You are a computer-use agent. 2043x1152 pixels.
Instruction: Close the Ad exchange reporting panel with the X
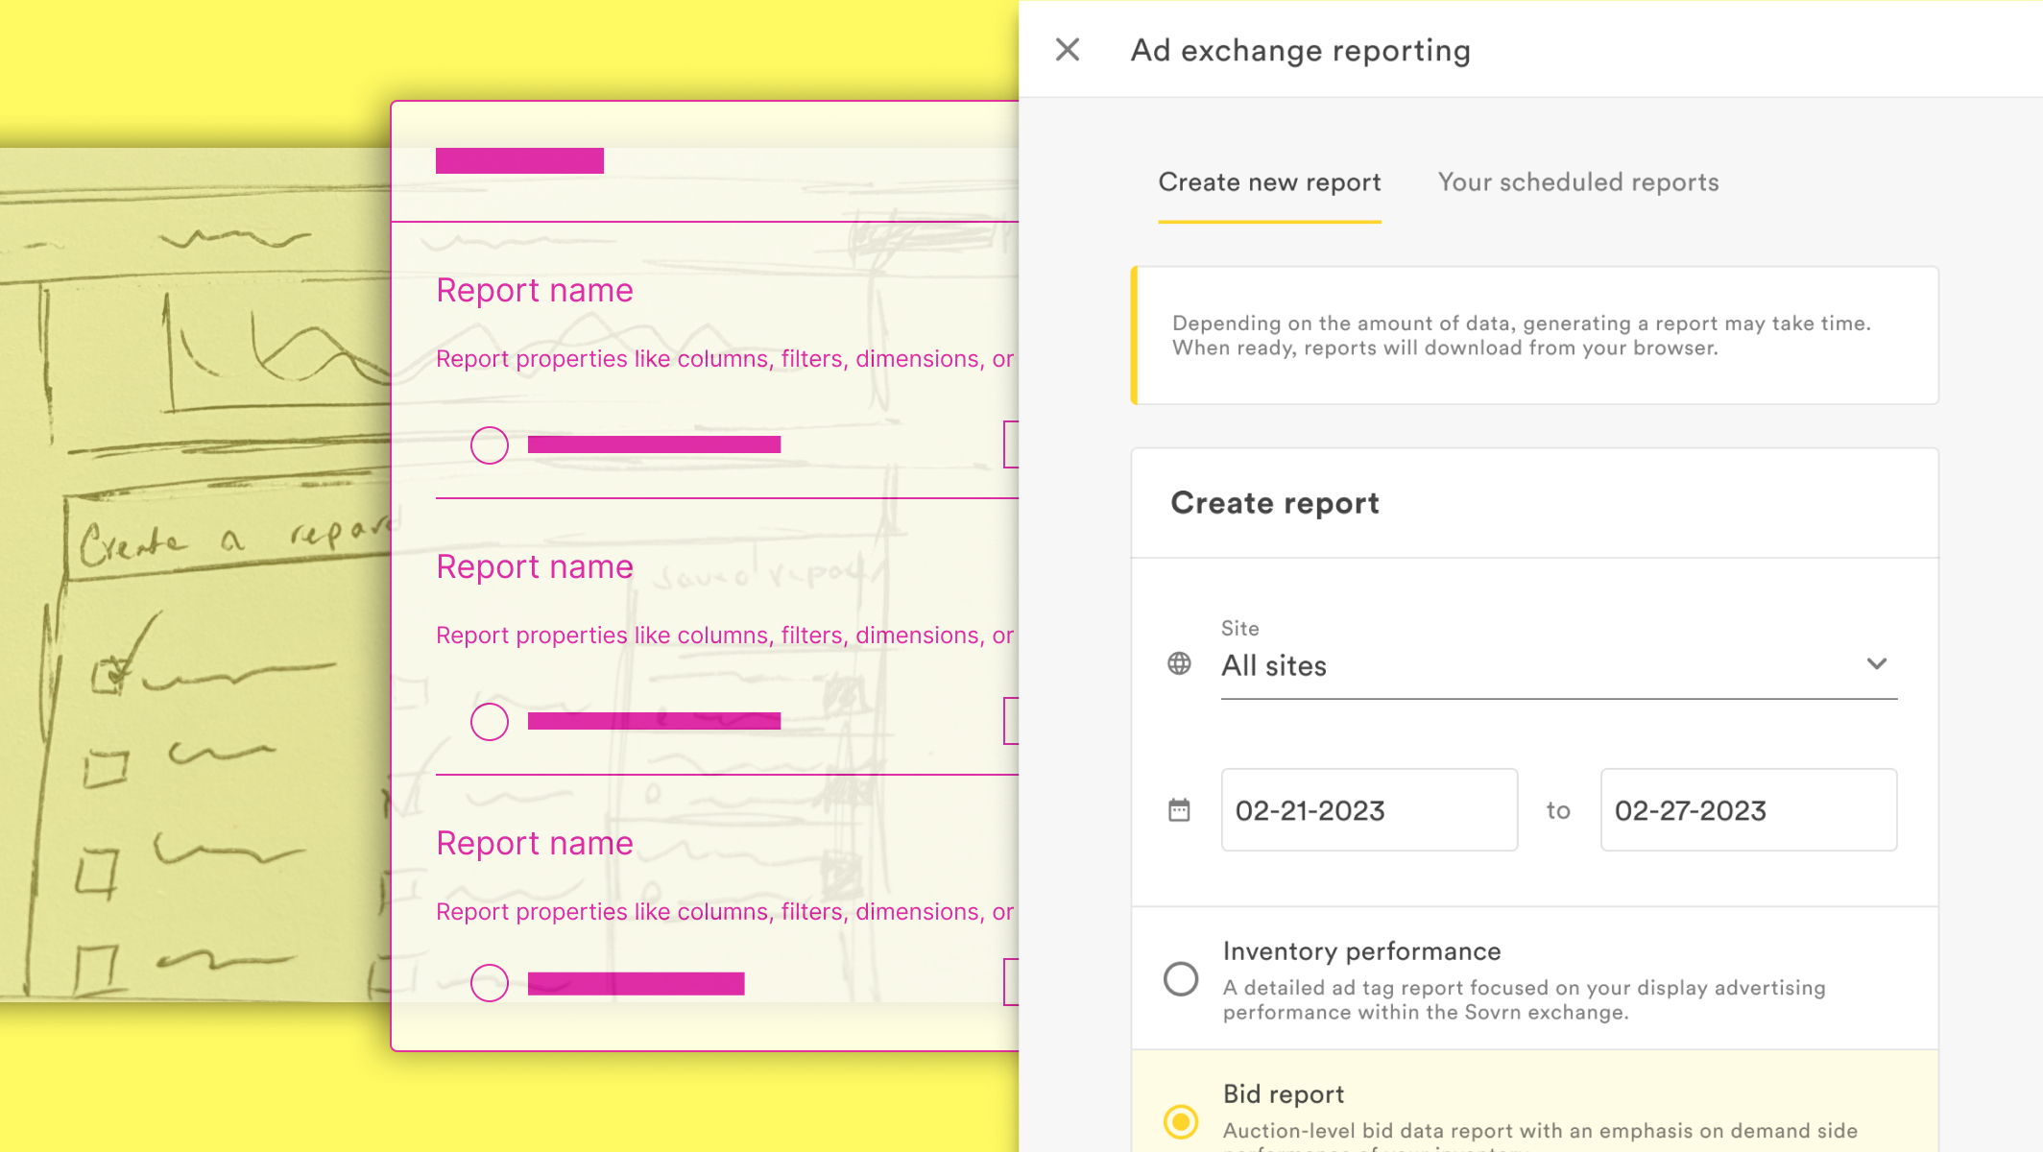[1068, 49]
